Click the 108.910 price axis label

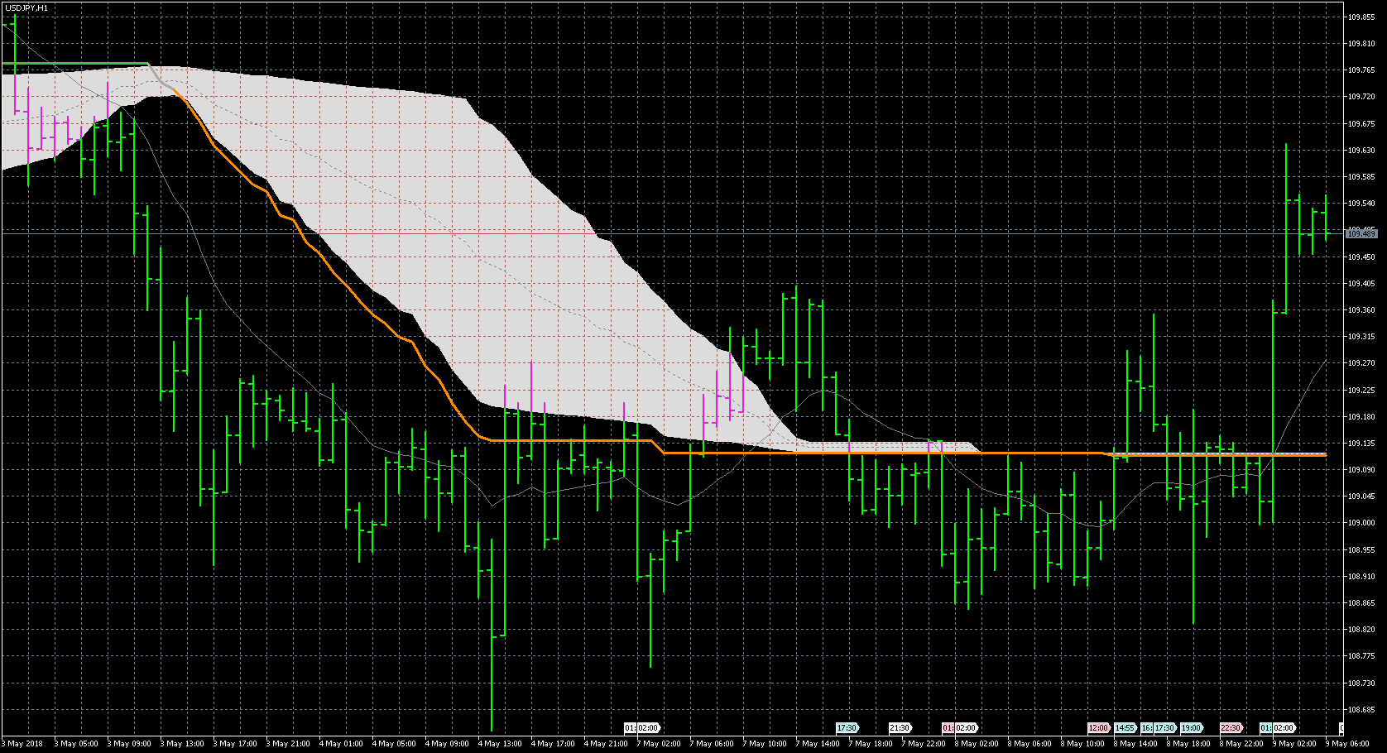[x=1361, y=577]
